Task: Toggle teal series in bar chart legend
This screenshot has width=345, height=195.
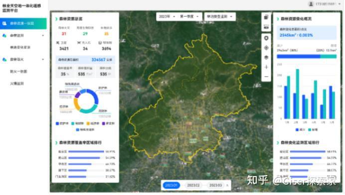Action: [x=313, y=130]
